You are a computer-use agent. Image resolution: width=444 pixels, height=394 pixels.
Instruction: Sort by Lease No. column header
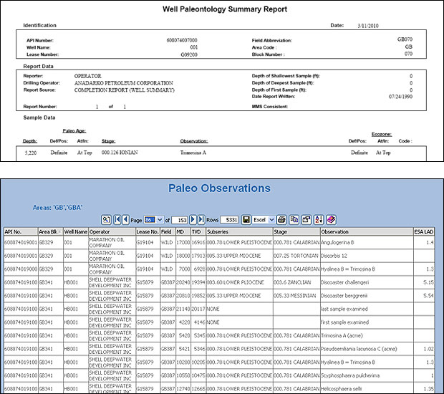[148, 231]
